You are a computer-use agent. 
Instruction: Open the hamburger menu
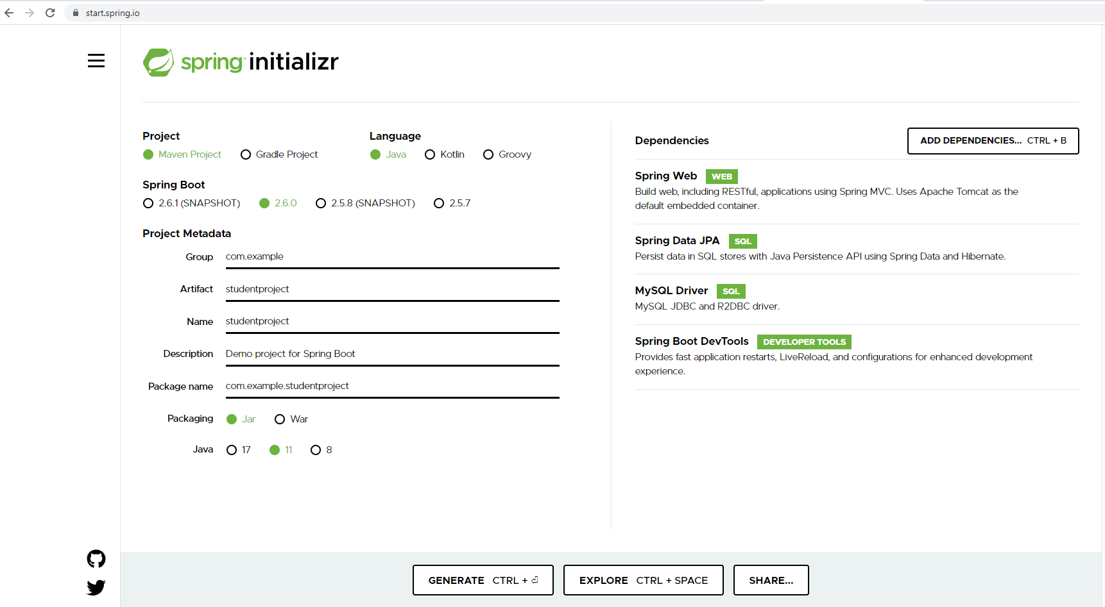(96, 61)
